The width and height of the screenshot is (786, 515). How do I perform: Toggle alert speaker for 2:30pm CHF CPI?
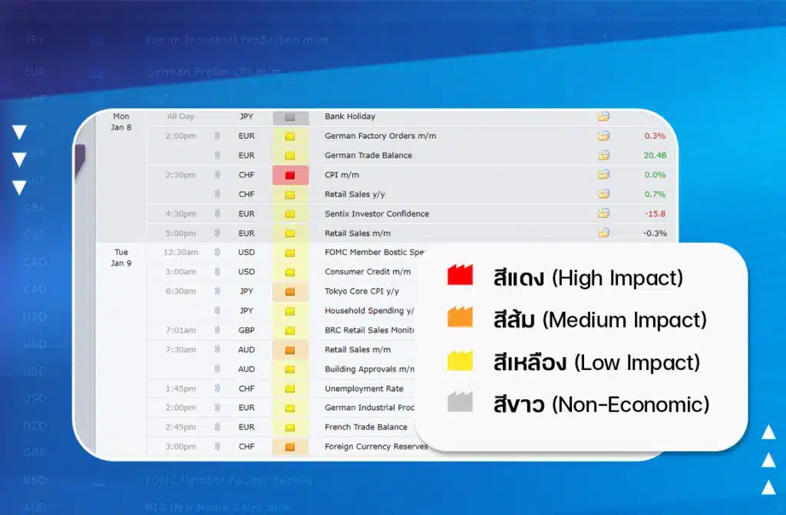(x=217, y=174)
